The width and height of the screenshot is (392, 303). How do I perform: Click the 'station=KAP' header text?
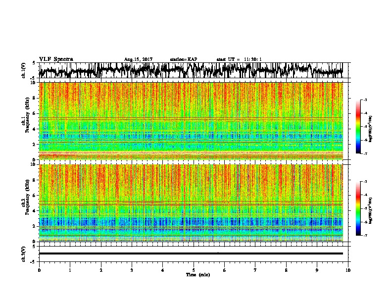184,59
